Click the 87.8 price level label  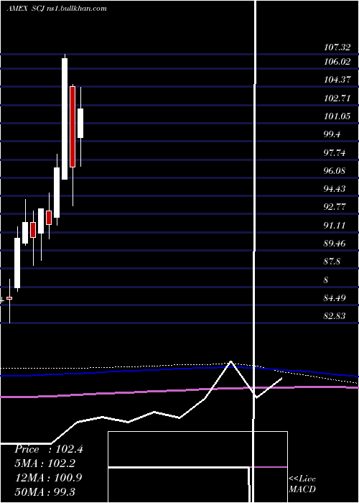tap(332, 262)
